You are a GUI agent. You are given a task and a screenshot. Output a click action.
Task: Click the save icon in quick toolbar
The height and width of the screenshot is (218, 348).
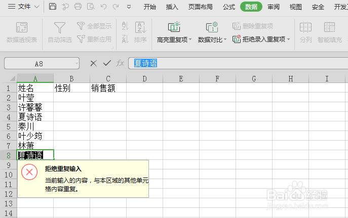coord(52,7)
